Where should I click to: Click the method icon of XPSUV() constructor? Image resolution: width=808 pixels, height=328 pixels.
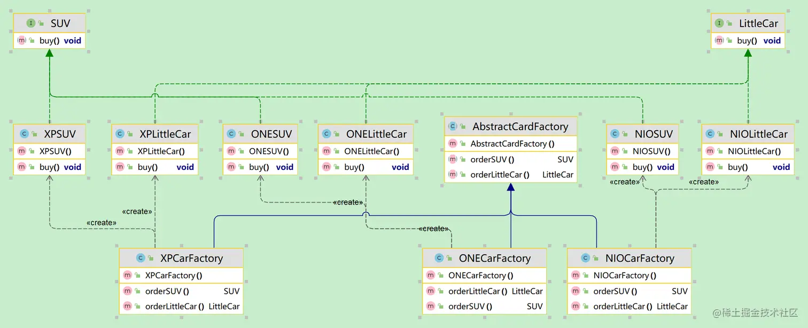click(x=22, y=151)
